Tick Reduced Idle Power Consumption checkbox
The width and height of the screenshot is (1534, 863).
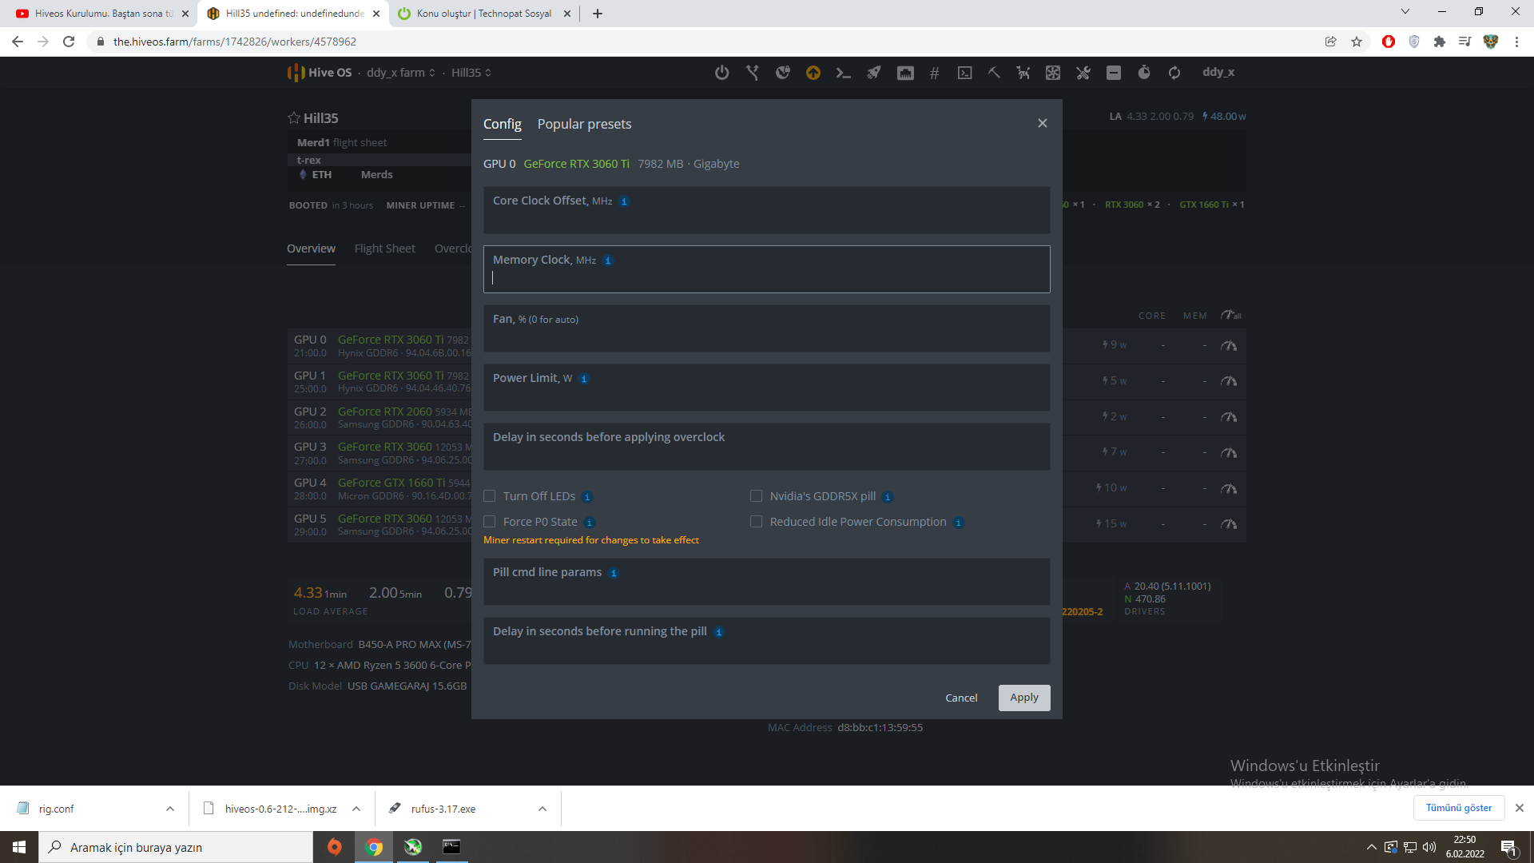coord(756,522)
